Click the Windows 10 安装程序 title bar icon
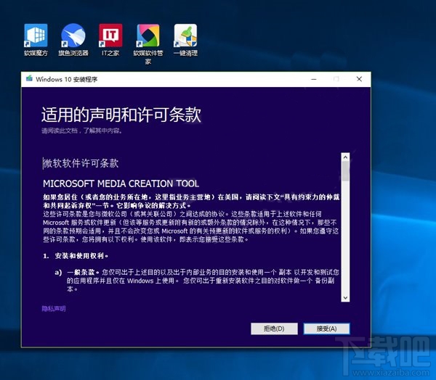This screenshot has width=436, height=380. click(x=28, y=78)
